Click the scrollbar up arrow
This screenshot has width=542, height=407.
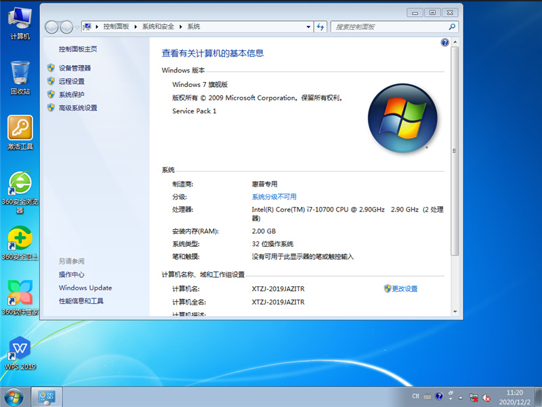(455, 42)
